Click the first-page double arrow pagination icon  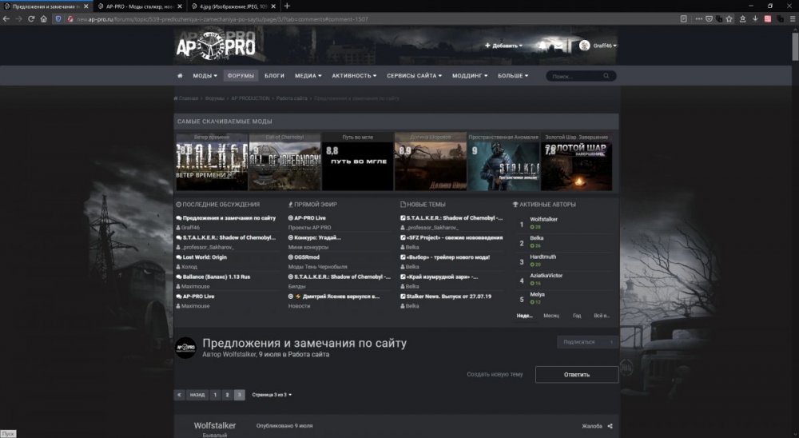point(179,395)
